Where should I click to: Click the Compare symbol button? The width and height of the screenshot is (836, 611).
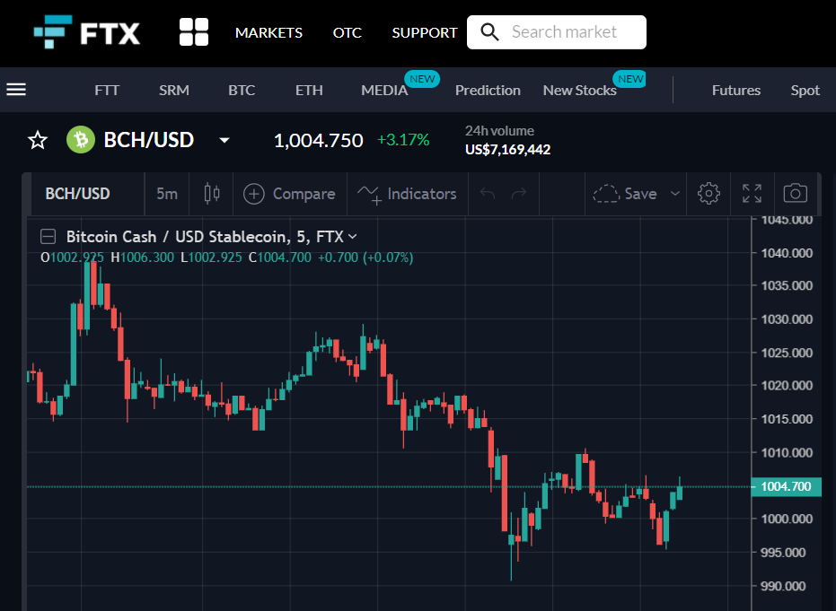(289, 194)
